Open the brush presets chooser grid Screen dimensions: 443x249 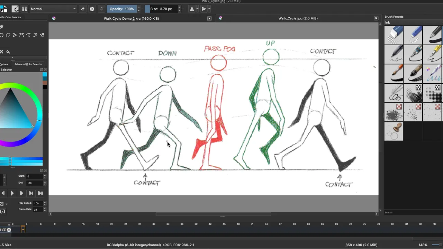tap(24, 9)
